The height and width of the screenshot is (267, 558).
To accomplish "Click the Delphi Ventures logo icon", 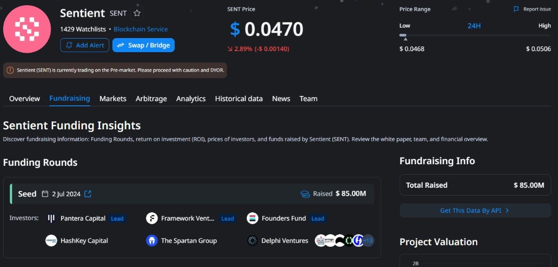I will tap(252, 240).
